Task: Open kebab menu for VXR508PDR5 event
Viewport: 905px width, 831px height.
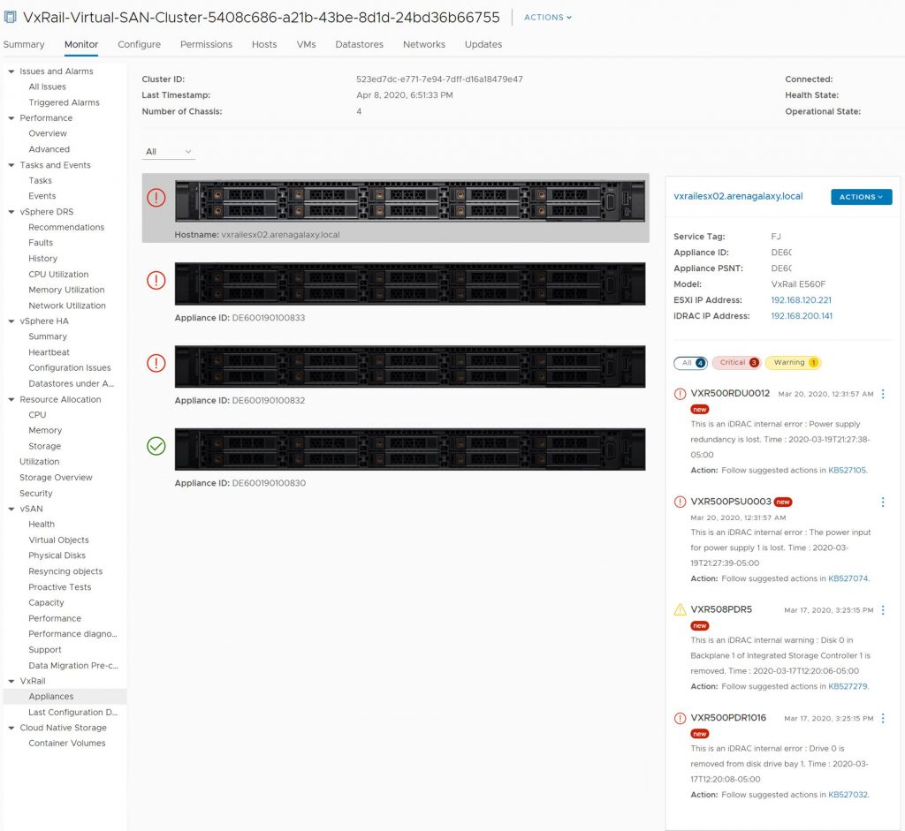Action: click(x=883, y=610)
